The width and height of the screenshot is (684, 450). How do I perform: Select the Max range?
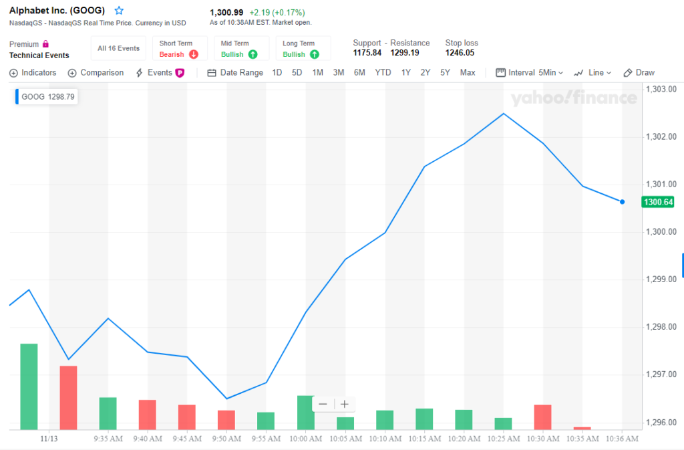tap(468, 73)
